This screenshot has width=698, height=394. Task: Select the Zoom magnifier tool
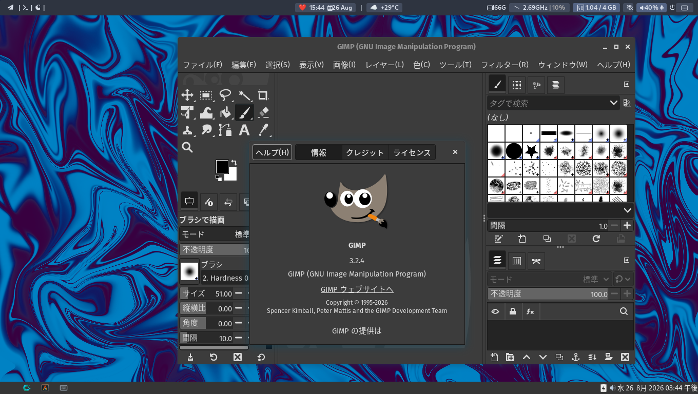coord(187,147)
